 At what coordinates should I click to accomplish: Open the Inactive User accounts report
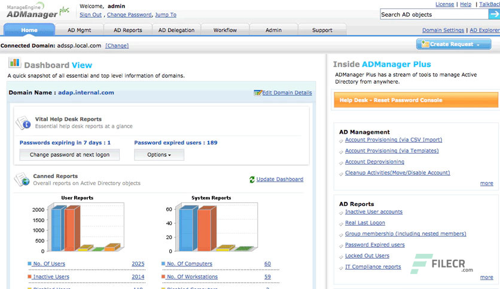[374, 212]
